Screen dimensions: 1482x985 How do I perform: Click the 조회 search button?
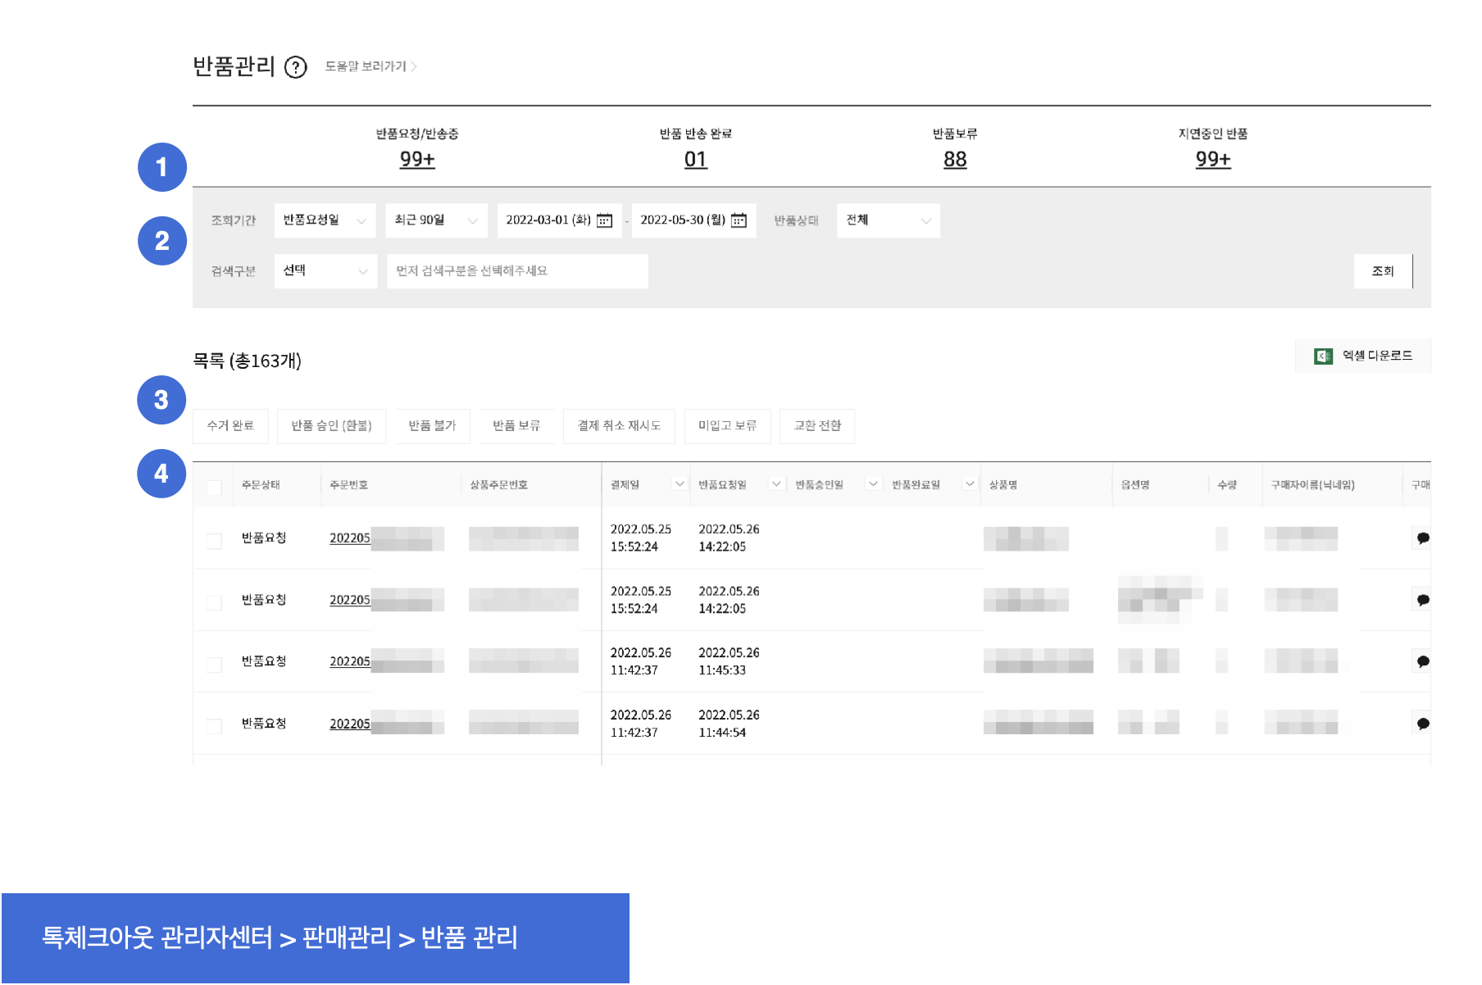(1383, 271)
